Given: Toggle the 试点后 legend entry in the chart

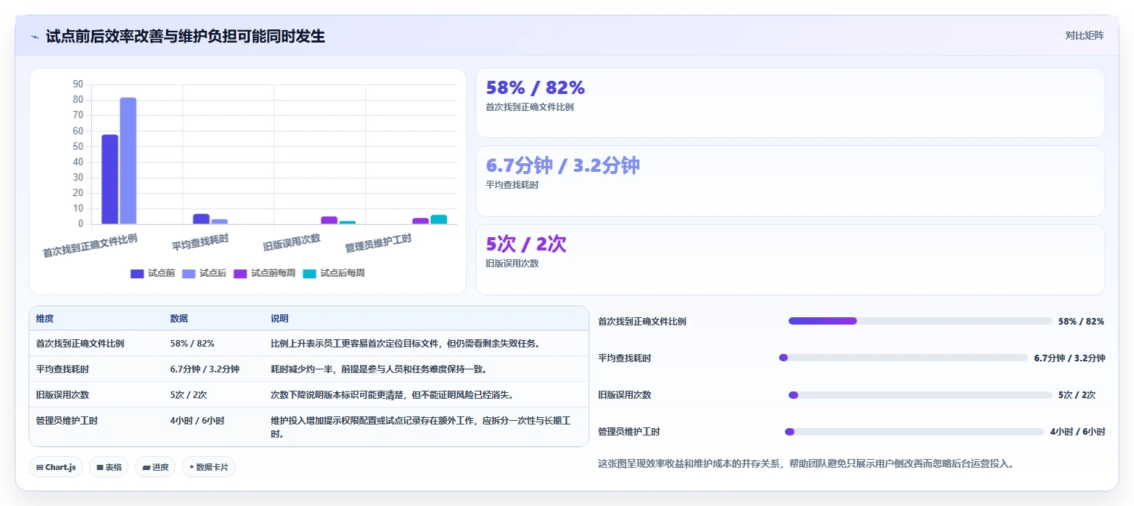Looking at the screenshot, I should click(204, 273).
